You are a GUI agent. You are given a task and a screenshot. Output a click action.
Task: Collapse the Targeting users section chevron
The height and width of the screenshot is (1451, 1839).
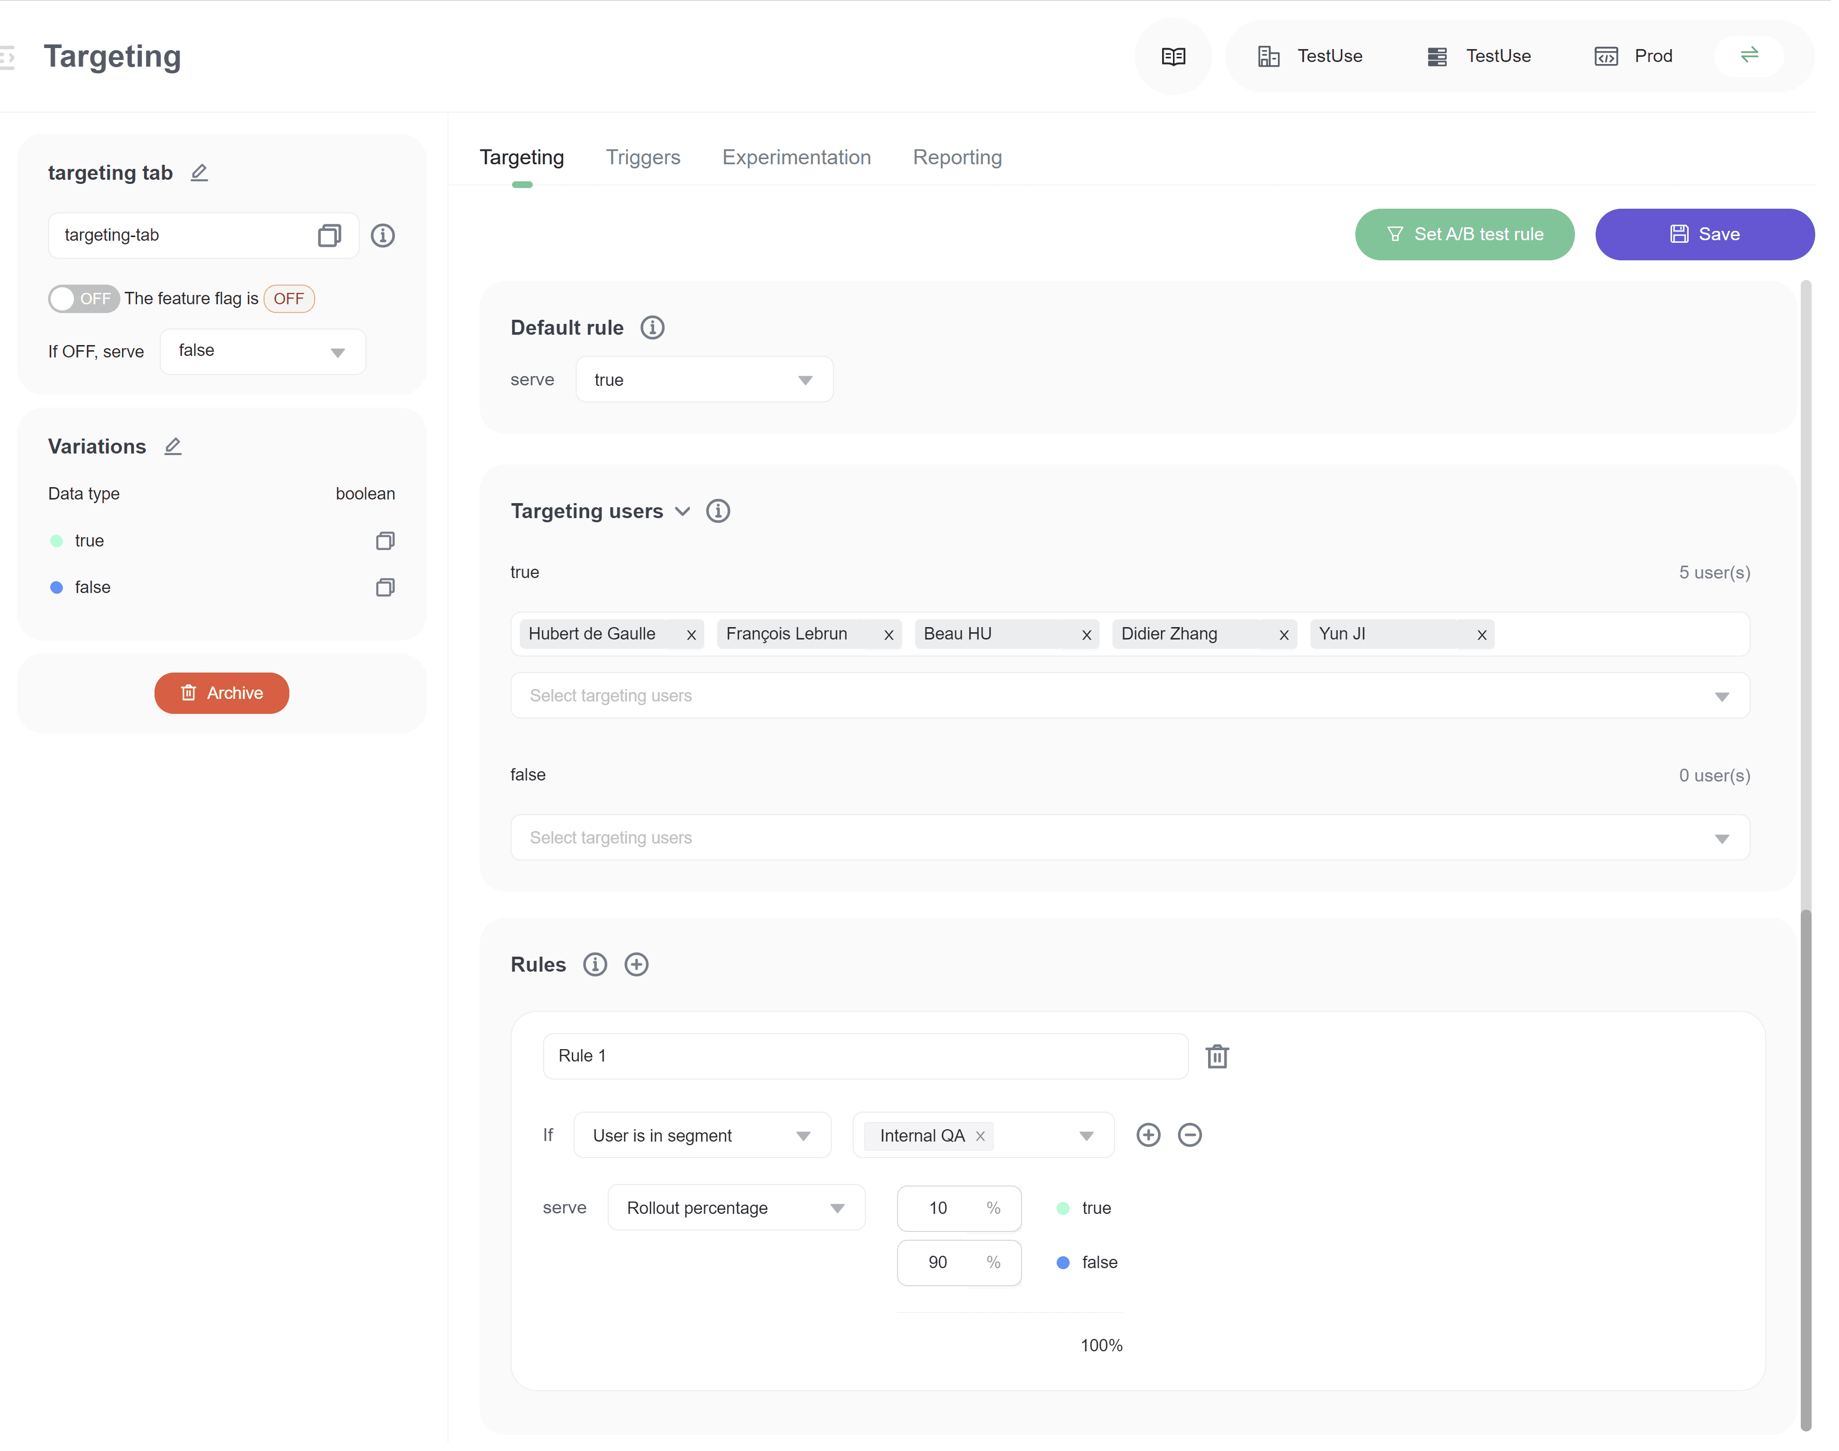coord(682,510)
